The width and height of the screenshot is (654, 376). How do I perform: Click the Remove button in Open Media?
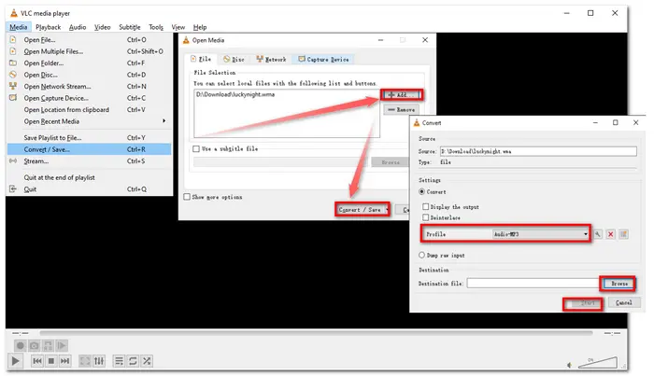pyautogui.click(x=401, y=109)
